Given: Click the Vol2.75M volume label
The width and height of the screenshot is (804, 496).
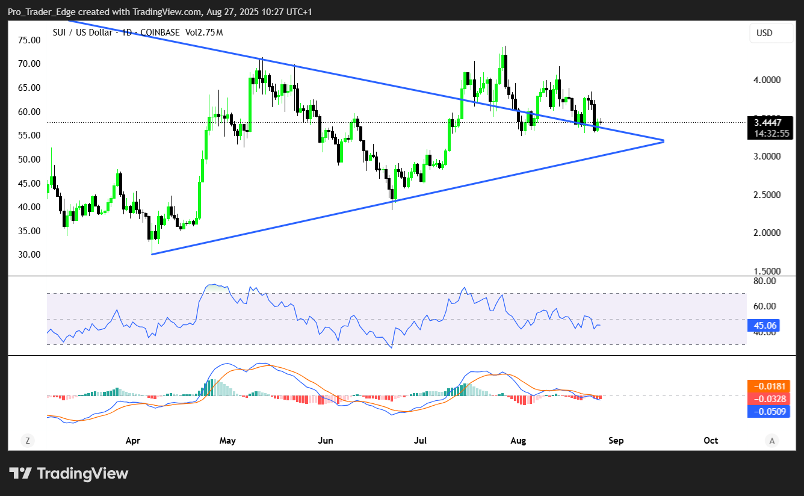Looking at the screenshot, I should [204, 33].
